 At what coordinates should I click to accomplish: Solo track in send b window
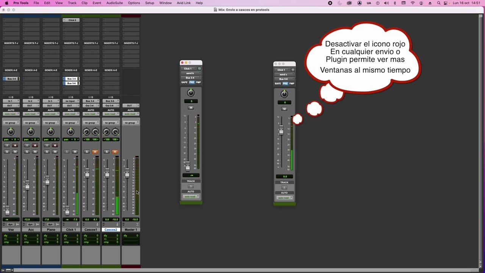191,186
